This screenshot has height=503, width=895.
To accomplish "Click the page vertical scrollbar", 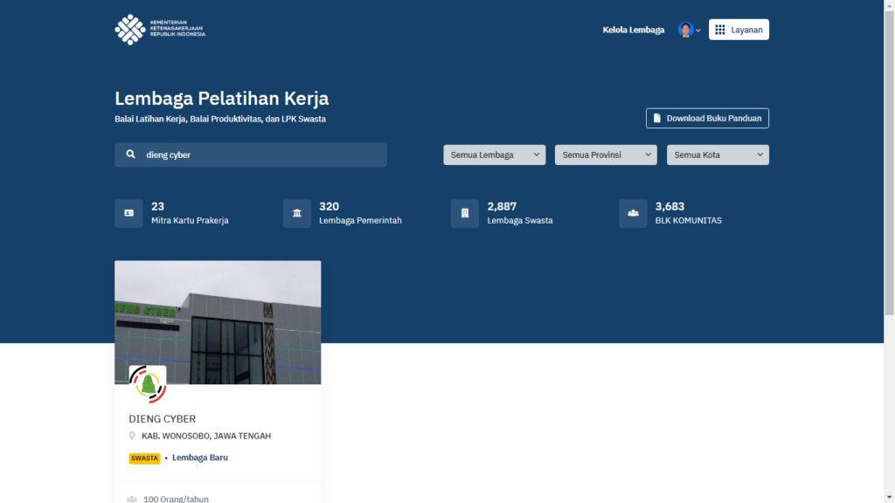I will pos(889,175).
